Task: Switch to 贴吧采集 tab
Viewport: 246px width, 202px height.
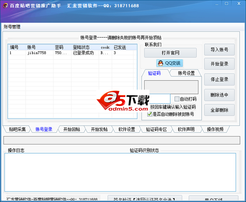Action: [17, 129]
